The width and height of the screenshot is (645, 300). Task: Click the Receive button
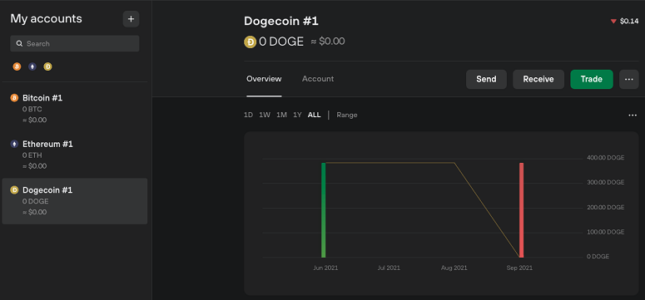click(538, 79)
